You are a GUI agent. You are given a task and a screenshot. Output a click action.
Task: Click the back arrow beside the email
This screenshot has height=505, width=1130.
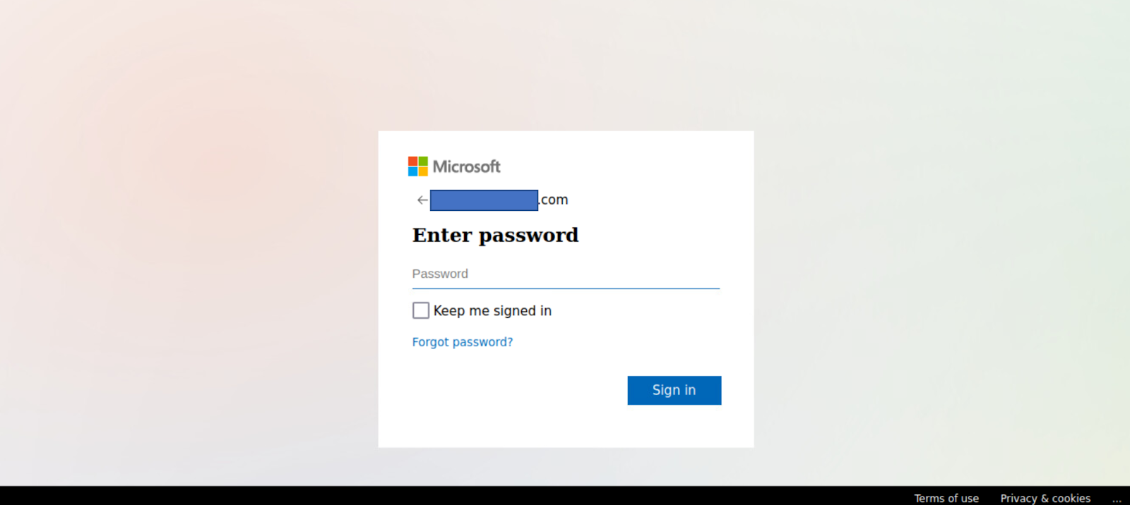click(x=422, y=200)
